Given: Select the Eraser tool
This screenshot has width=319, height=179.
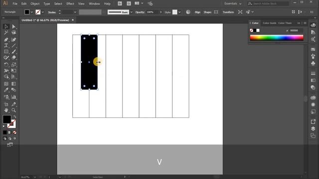Looking at the screenshot, I should pos(13,58).
